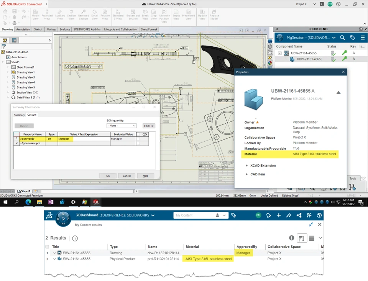Click the sort icon in results header
368x281 pixels.
(302, 239)
